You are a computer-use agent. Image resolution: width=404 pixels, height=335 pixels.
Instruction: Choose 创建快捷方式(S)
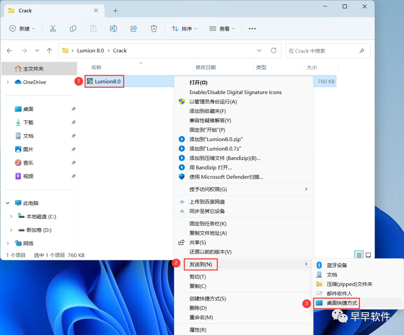pos(244,298)
